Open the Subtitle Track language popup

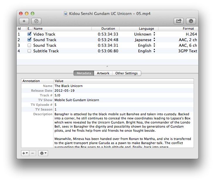point(146,51)
